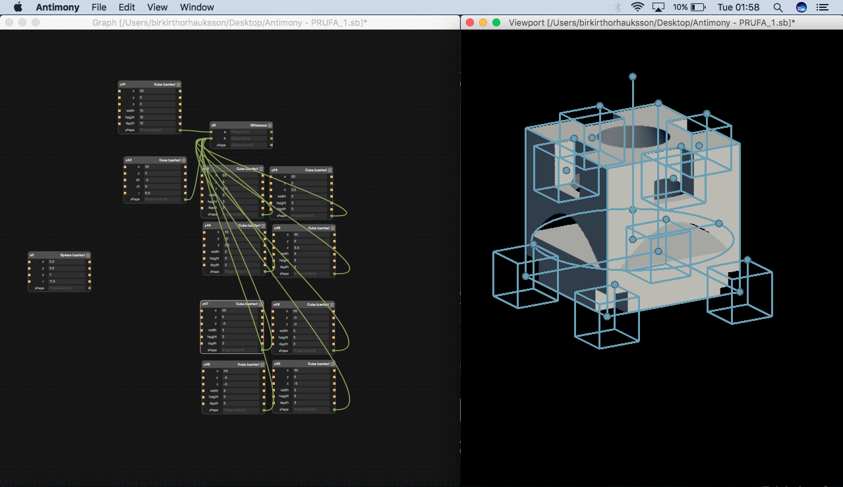Select the c41 node title
Image resolution: width=843 pixels, height=487 pixels.
[123, 84]
